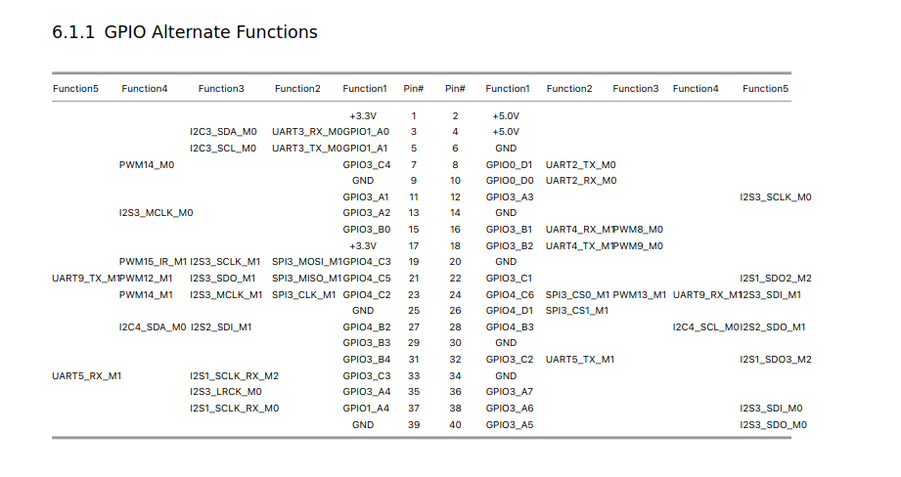Select the I2C3_SCL_M0 cell
Viewport: 901px width, 477px height.
coord(223,149)
